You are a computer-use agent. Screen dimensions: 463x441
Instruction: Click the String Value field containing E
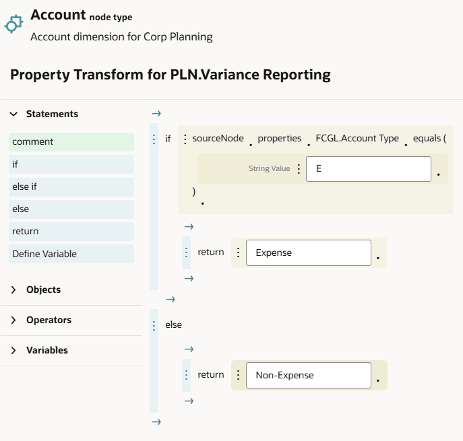pos(369,169)
